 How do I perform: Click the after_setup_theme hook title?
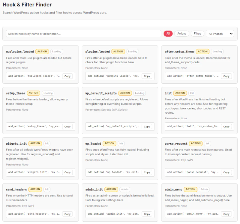tap(179, 52)
